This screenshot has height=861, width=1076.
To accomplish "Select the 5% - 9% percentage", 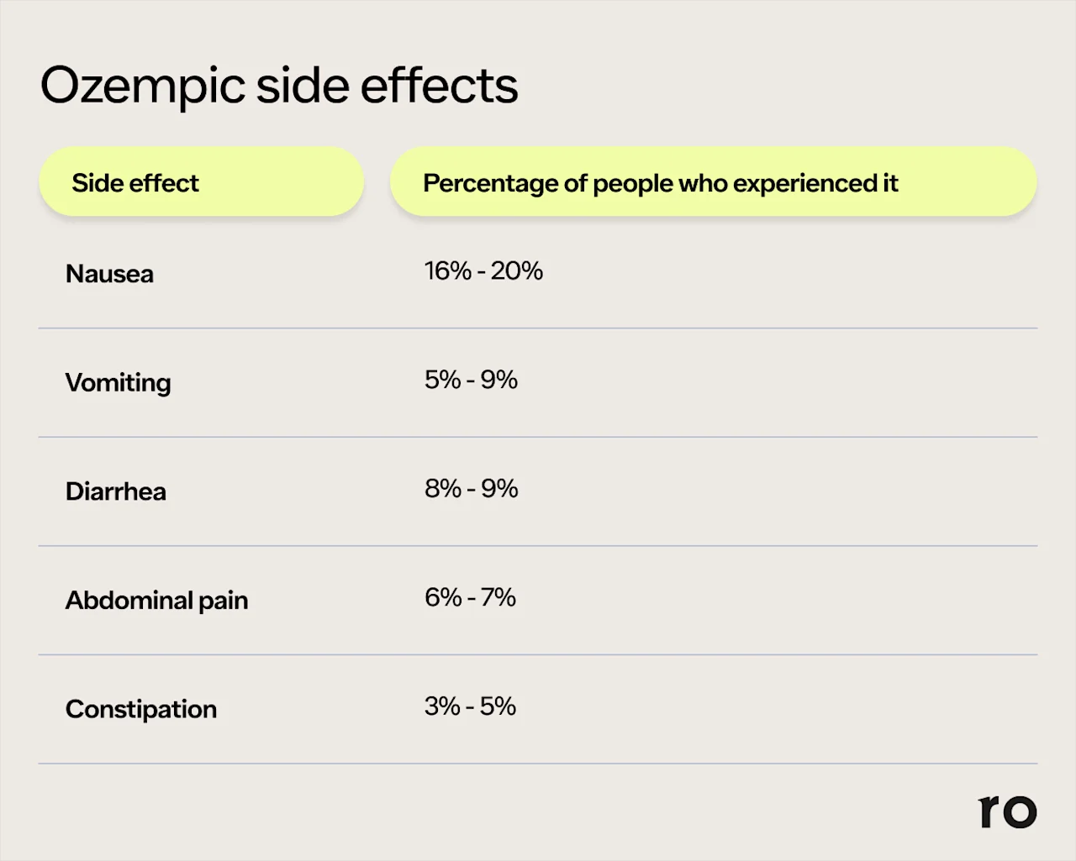I will [x=471, y=380].
